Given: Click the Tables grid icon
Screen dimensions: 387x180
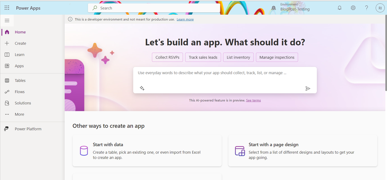Looking at the screenshot, I should pyautogui.click(x=7, y=80).
